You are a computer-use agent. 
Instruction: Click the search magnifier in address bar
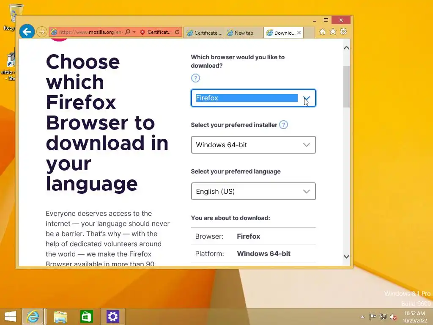(x=128, y=32)
